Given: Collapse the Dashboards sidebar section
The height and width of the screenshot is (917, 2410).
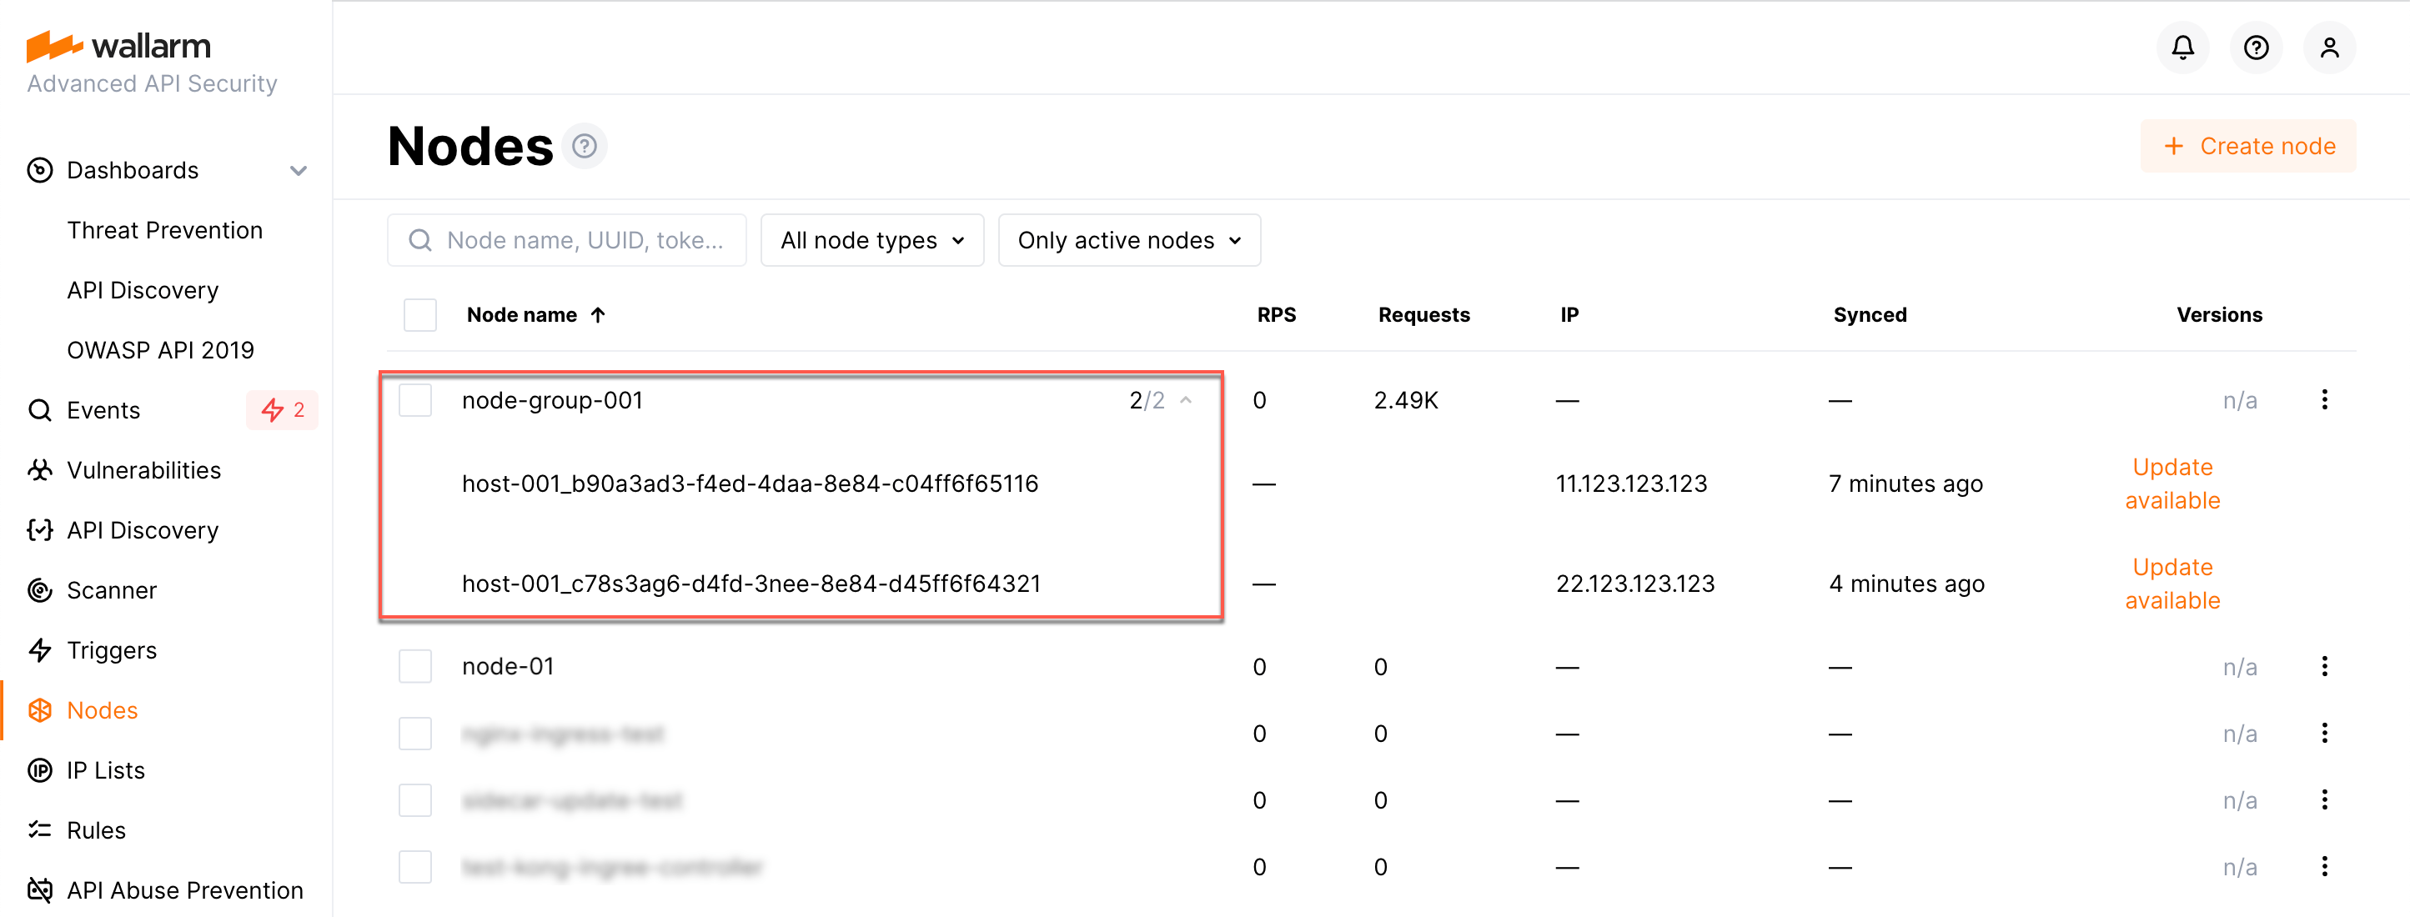Looking at the screenshot, I should [299, 170].
